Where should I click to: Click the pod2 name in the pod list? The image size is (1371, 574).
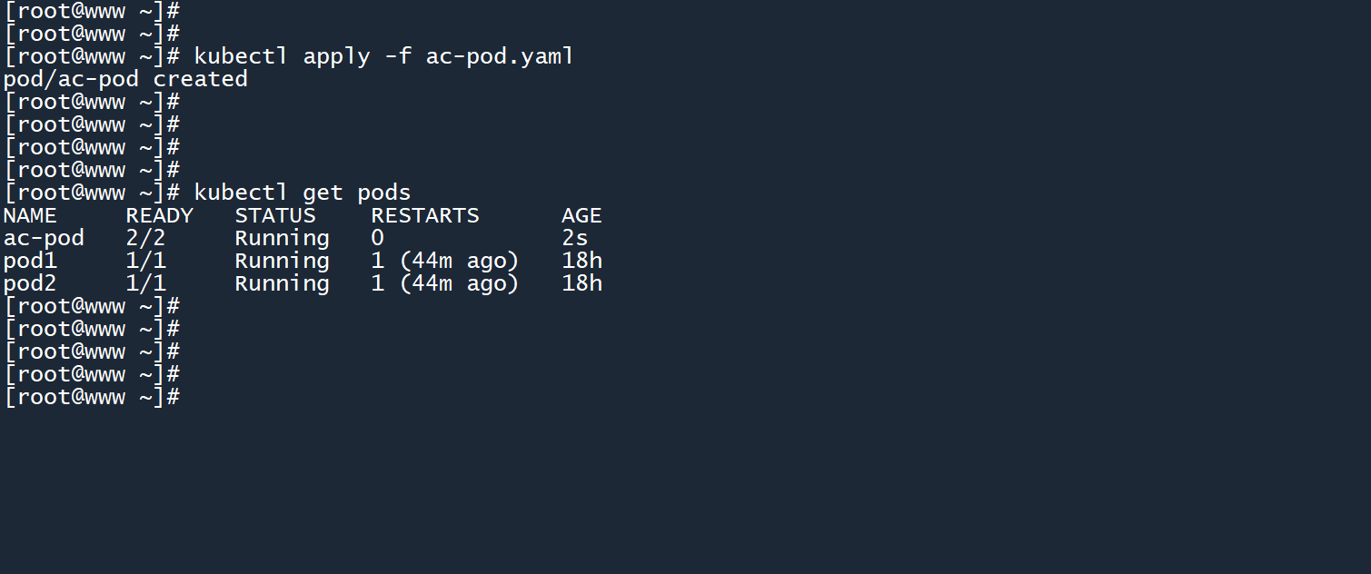(30, 283)
